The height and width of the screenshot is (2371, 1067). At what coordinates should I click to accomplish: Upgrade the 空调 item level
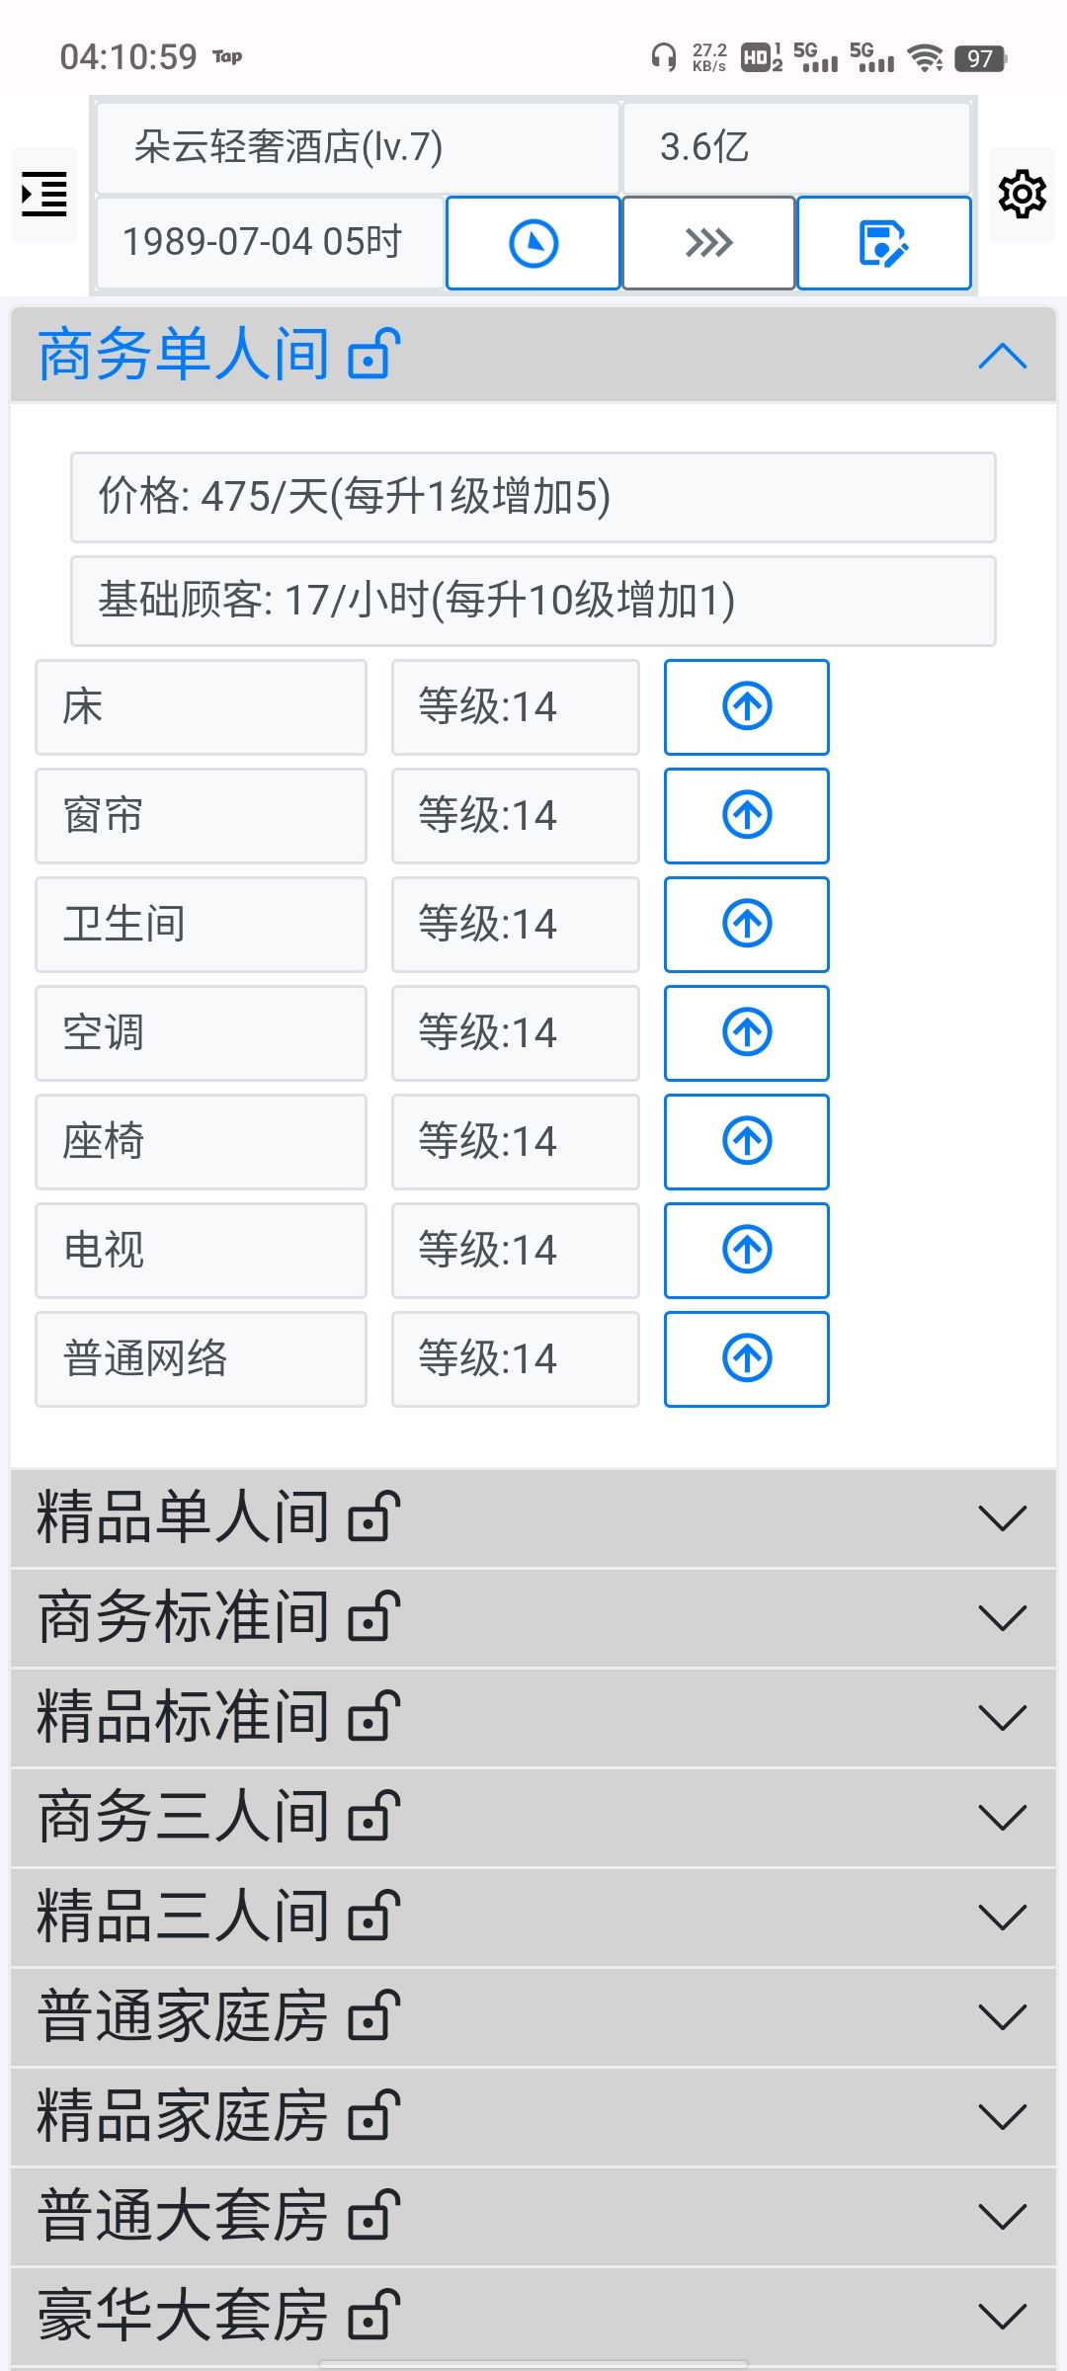tap(747, 1033)
